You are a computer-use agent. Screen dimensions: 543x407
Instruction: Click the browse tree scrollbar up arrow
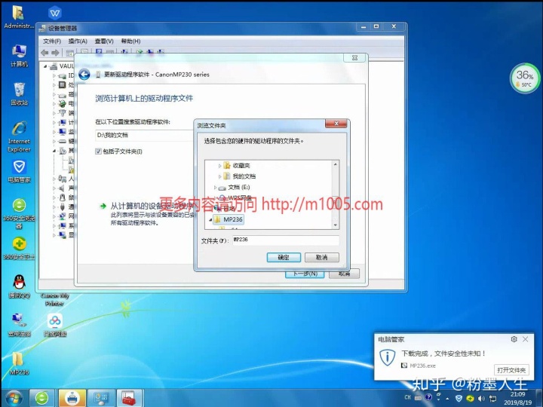pyautogui.click(x=335, y=164)
